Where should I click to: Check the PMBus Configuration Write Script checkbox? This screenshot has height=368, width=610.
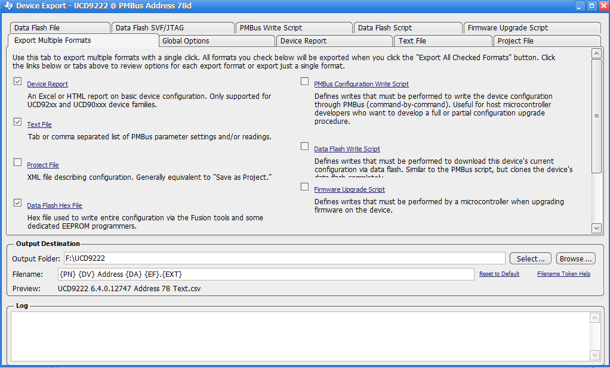click(304, 81)
